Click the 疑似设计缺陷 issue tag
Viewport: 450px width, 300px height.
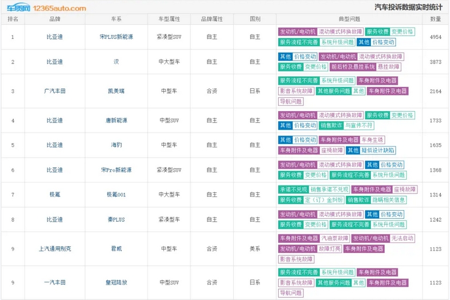378,150
